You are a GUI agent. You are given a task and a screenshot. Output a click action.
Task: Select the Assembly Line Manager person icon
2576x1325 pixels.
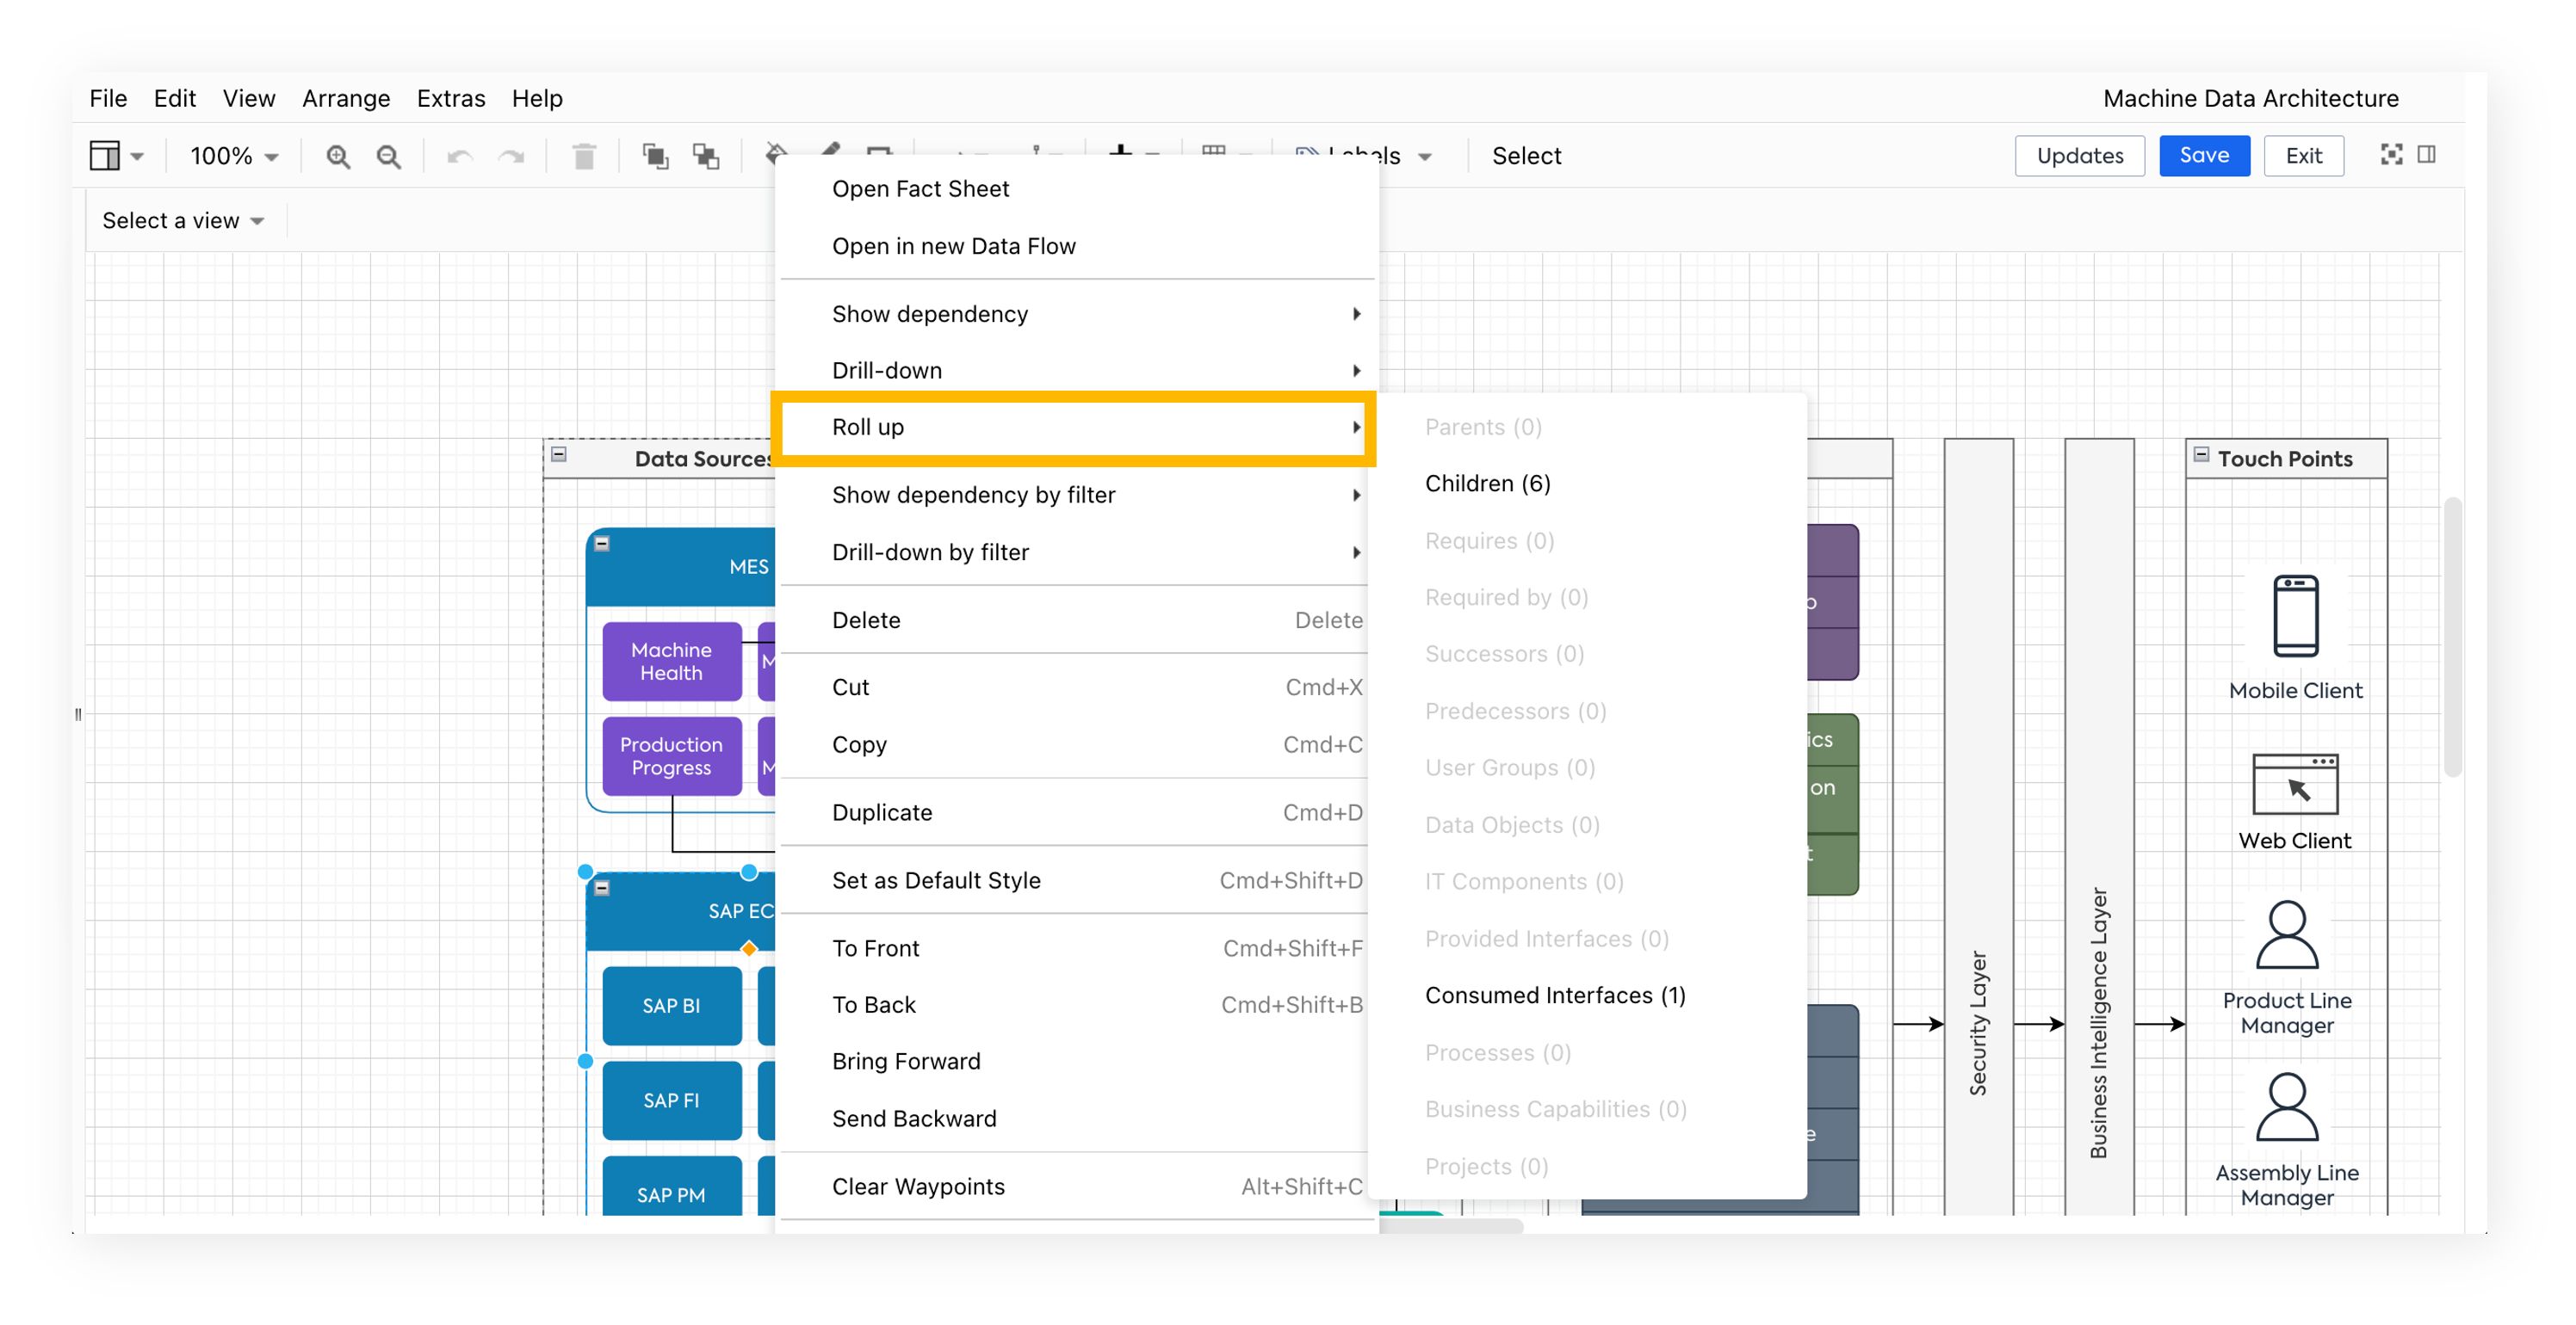(2287, 1107)
